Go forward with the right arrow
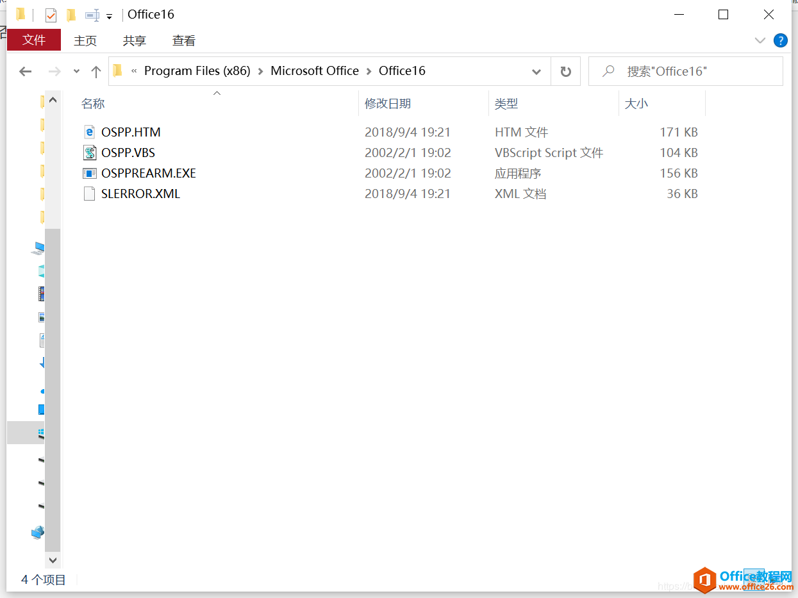The image size is (798, 598). tap(54, 71)
